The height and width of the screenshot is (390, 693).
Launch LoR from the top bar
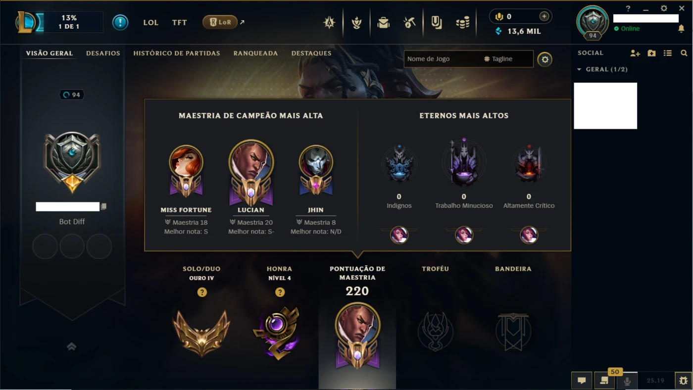(220, 22)
